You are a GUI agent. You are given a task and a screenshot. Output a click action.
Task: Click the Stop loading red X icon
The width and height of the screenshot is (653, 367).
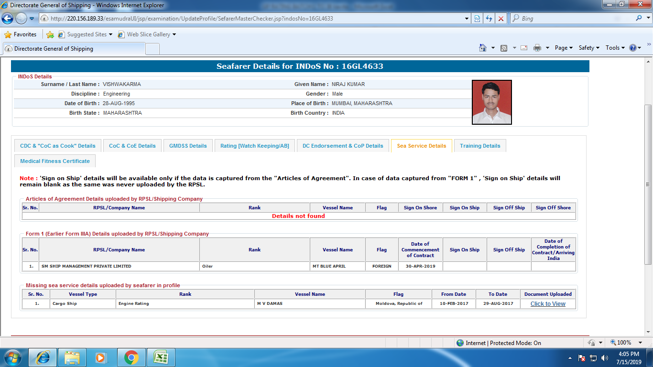click(501, 19)
